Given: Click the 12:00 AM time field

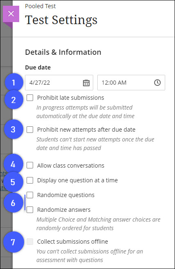Looking at the screenshot, I should click(x=131, y=83).
